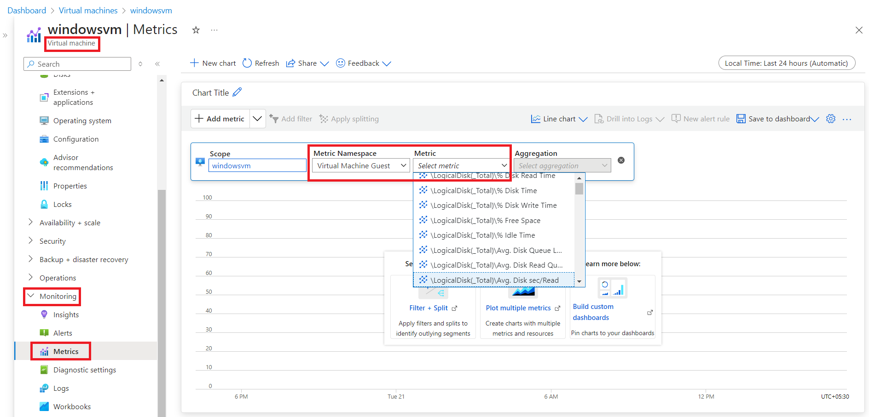Click the Workbooks icon

(x=44, y=406)
